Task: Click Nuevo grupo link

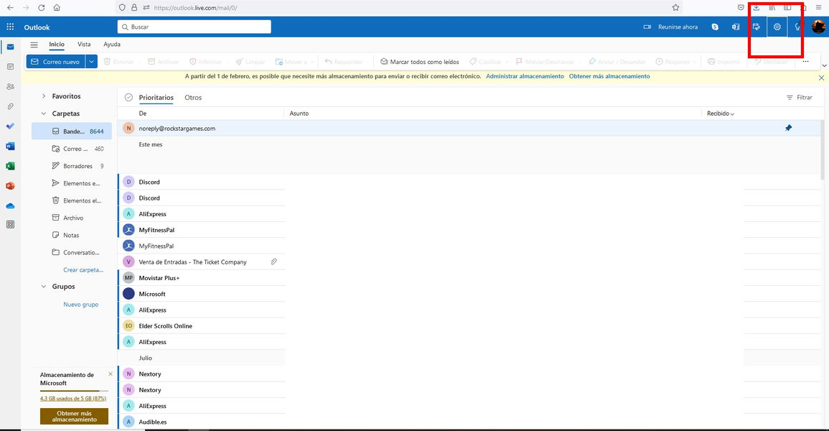Action: coord(81,304)
